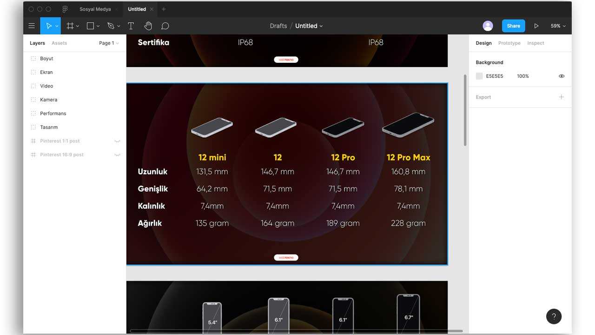Open the 59% zoom dropdown

[558, 26]
